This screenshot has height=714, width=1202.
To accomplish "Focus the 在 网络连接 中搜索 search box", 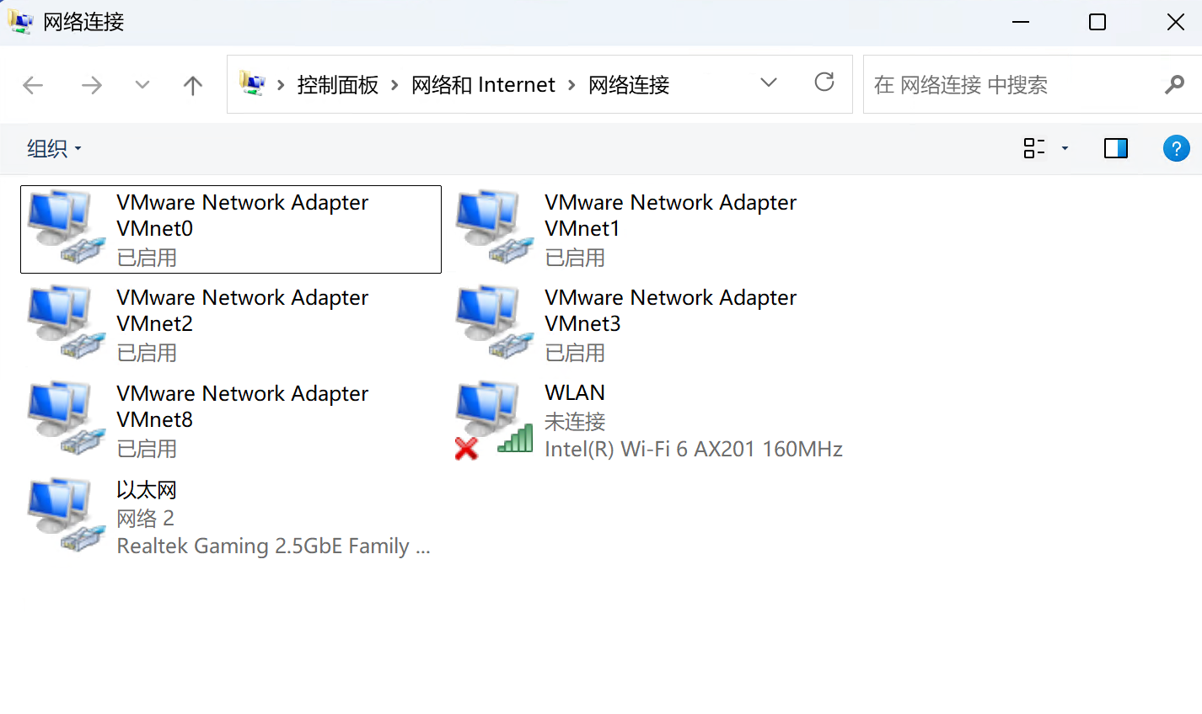I will click(1016, 84).
